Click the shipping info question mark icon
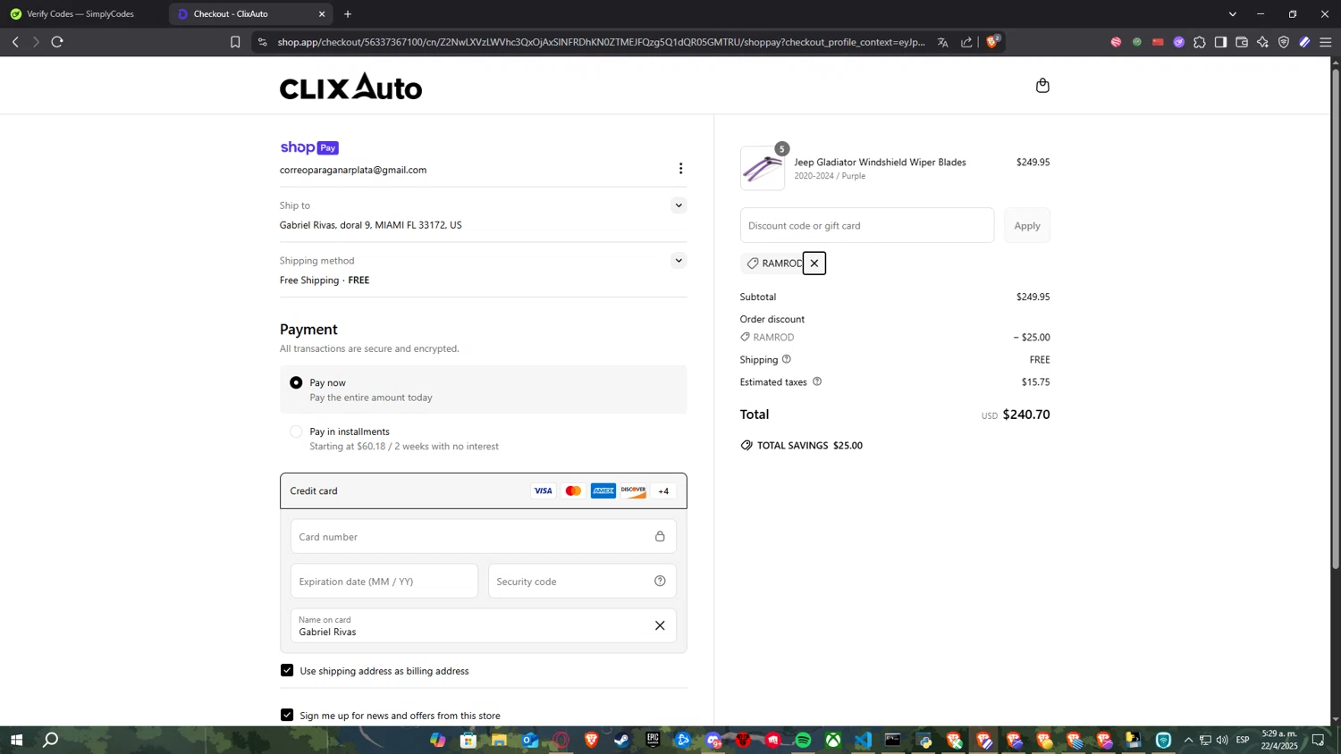 click(787, 359)
